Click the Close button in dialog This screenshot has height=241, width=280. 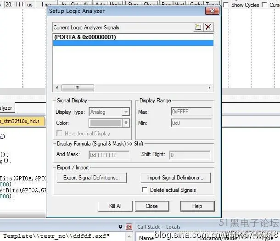click(x=152, y=206)
